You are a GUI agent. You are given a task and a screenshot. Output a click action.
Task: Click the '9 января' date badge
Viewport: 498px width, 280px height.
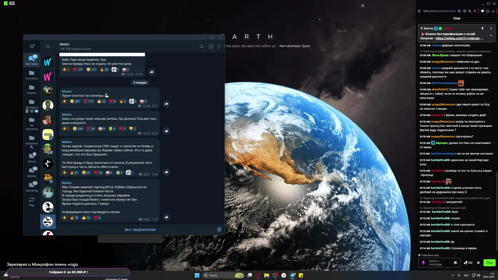[140, 82]
